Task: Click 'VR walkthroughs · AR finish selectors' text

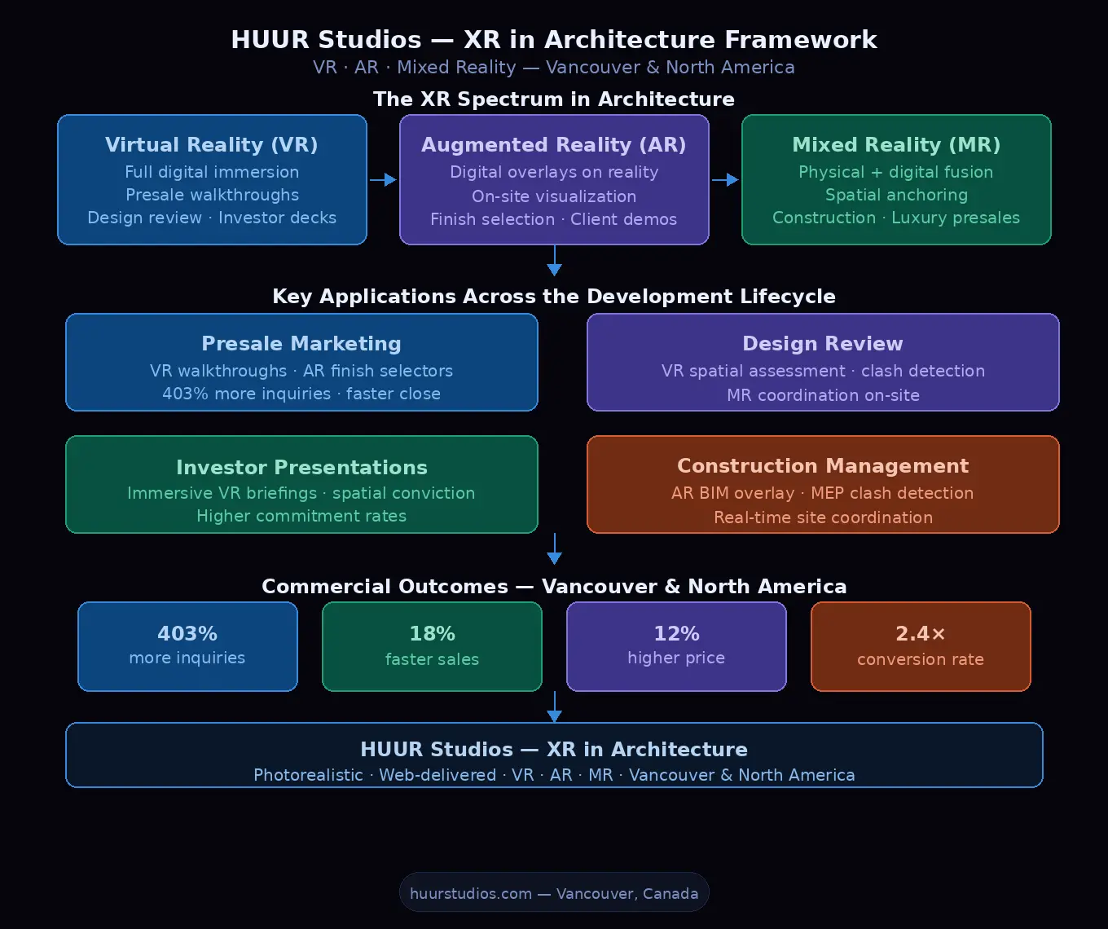Action: click(301, 371)
